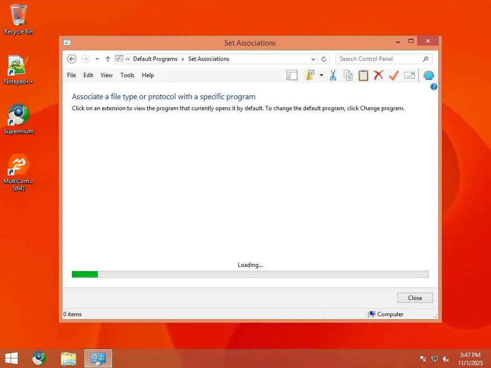Select Set Associations breadcrumb segment
The width and height of the screenshot is (491, 368).
click(x=209, y=59)
